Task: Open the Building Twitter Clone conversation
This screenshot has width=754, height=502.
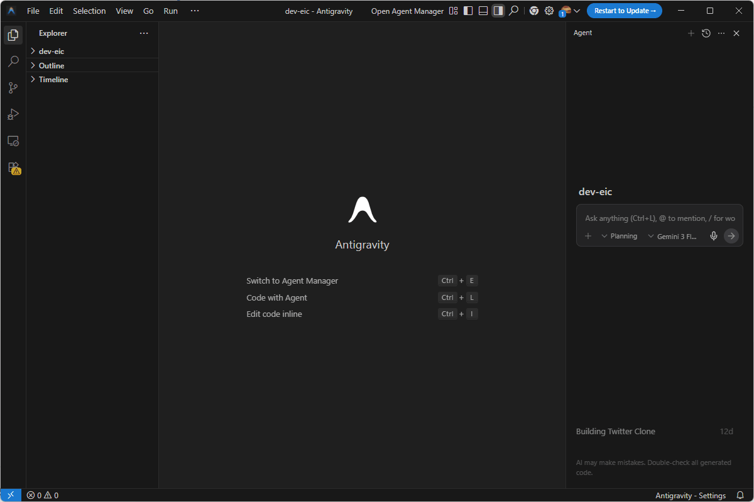Action: coord(616,431)
